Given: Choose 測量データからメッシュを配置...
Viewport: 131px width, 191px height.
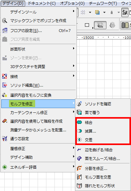Looking at the screenshot, I should [x=38, y=130].
